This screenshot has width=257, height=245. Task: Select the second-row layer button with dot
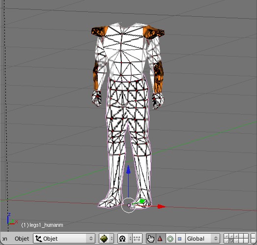click(x=231, y=241)
